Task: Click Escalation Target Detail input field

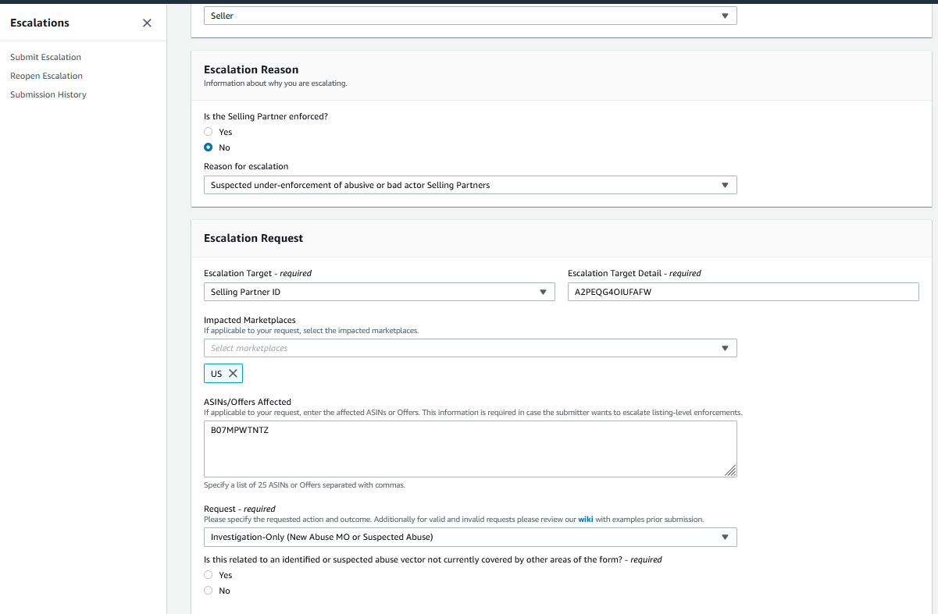Action: [743, 292]
